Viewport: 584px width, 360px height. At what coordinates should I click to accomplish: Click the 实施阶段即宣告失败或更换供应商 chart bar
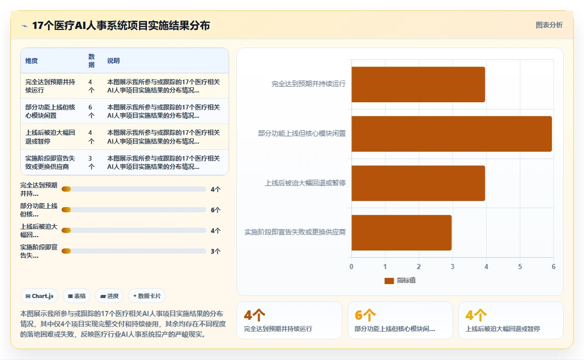pos(401,232)
